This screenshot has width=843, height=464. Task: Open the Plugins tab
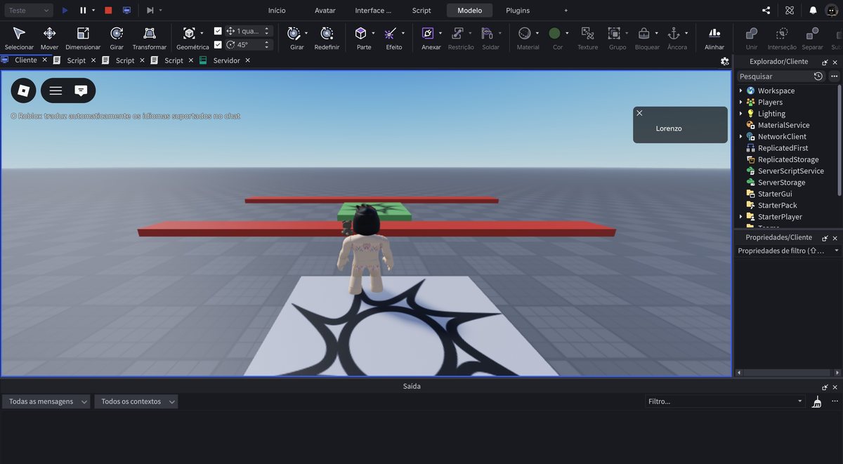tap(518, 11)
